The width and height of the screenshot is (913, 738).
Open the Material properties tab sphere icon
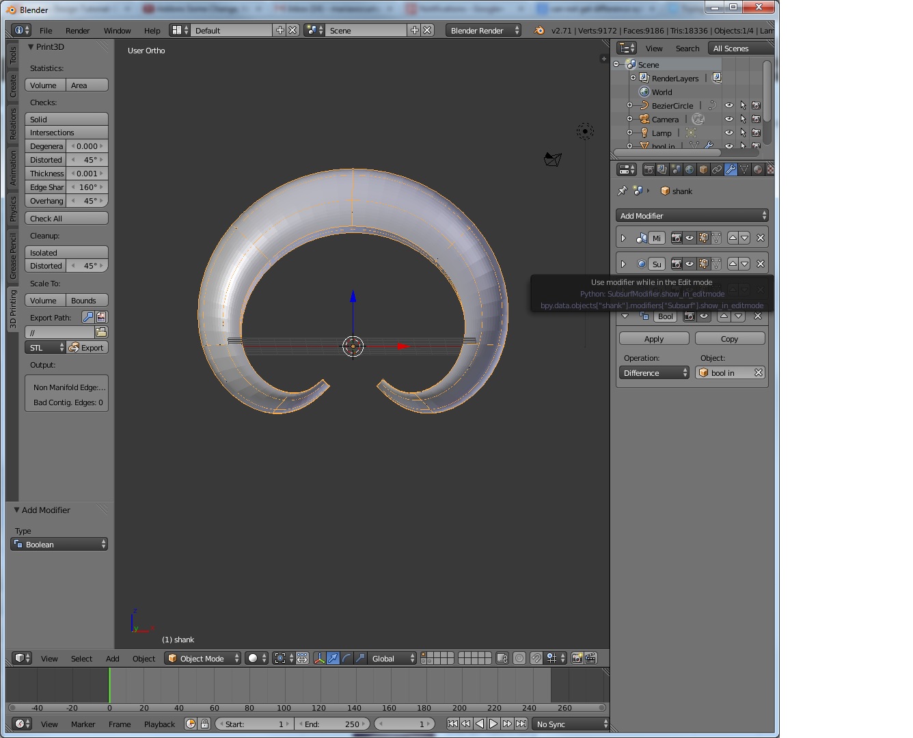[x=758, y=169]
